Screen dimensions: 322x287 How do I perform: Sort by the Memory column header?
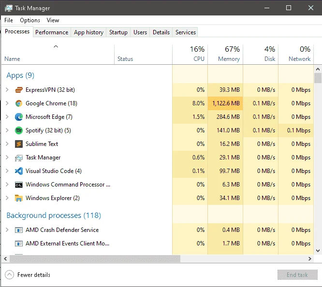tap(225, 55)
